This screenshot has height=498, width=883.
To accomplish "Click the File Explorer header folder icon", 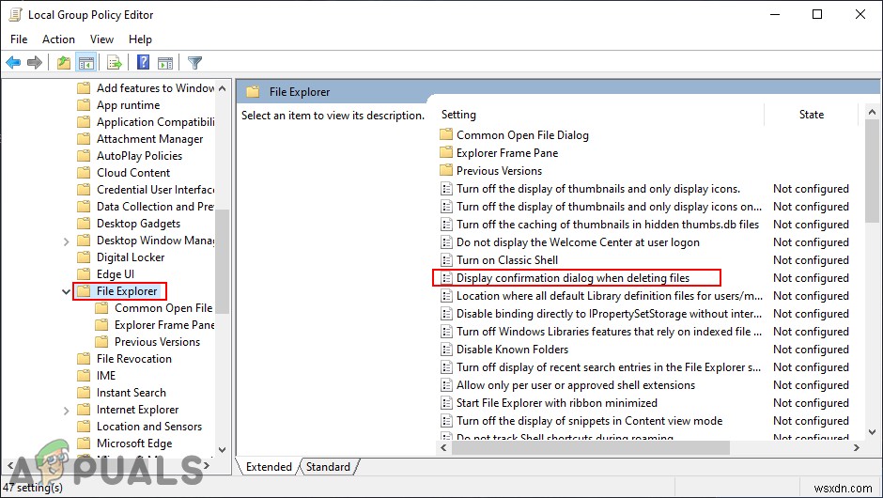I will 253,92.
